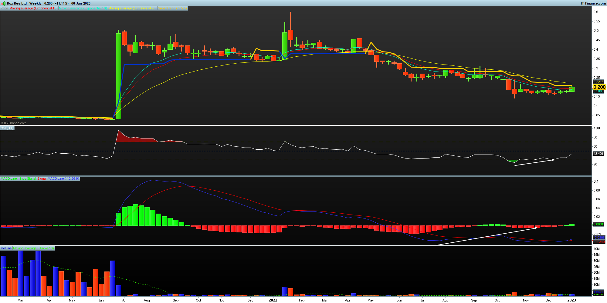
Task: Select the MACD Line (12 26 9) label
Action: (63, 179)
